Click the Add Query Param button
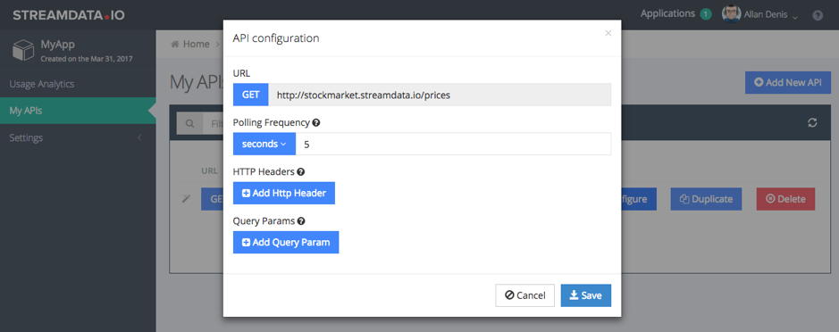The height and width of the screenshot is (332, 839). click(x=286, y=242)
